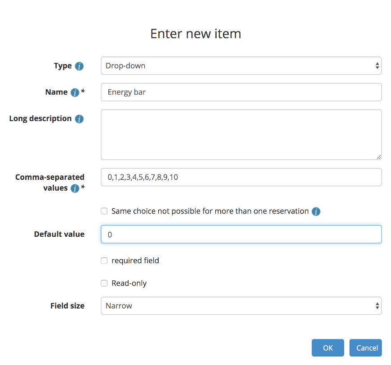Enable the Read-only checkbox
This screenshot has width=391, height=365.
(x=104, y=283)
